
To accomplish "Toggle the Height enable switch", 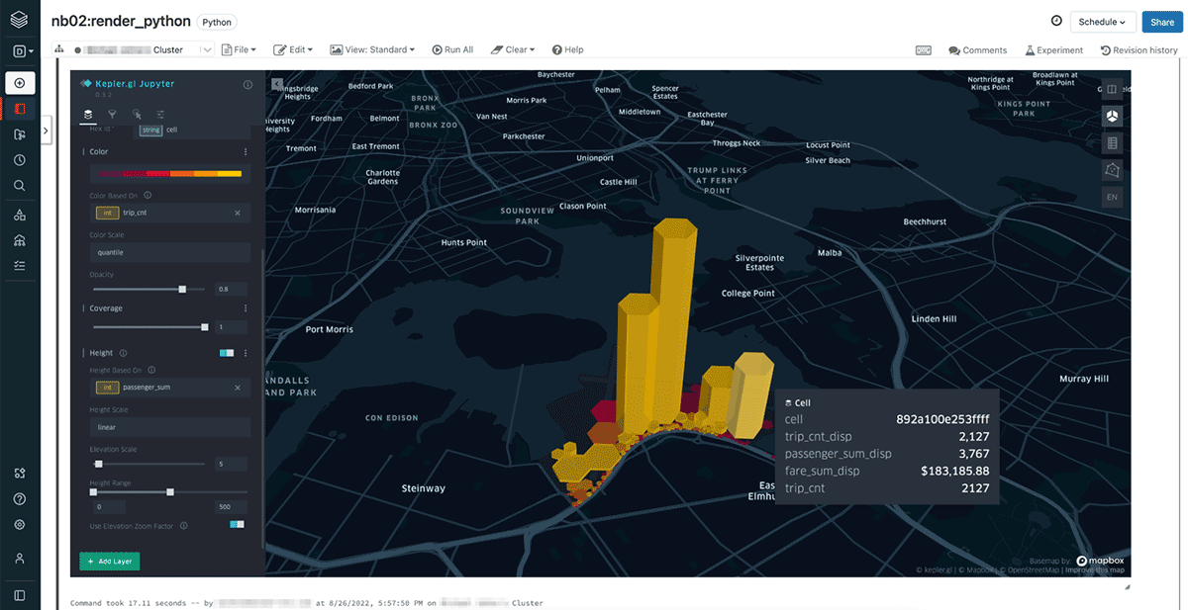I will [227, 353].
